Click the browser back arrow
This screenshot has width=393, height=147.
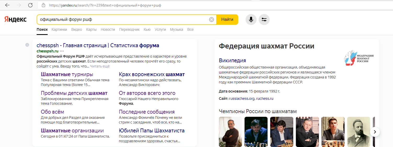pyautogui.click(x=8, y=5)
